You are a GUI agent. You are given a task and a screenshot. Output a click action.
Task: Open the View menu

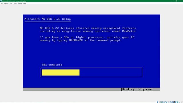click(x=11, y=3)
